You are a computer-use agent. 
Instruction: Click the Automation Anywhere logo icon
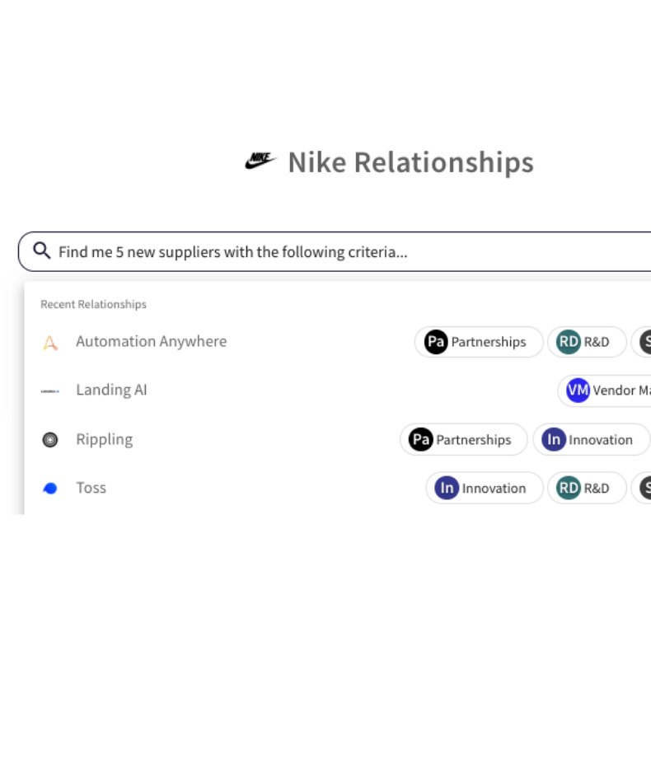49,342
